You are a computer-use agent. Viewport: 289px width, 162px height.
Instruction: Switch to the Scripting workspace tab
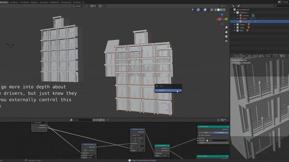pyautogui.click(x=77, y=2)
